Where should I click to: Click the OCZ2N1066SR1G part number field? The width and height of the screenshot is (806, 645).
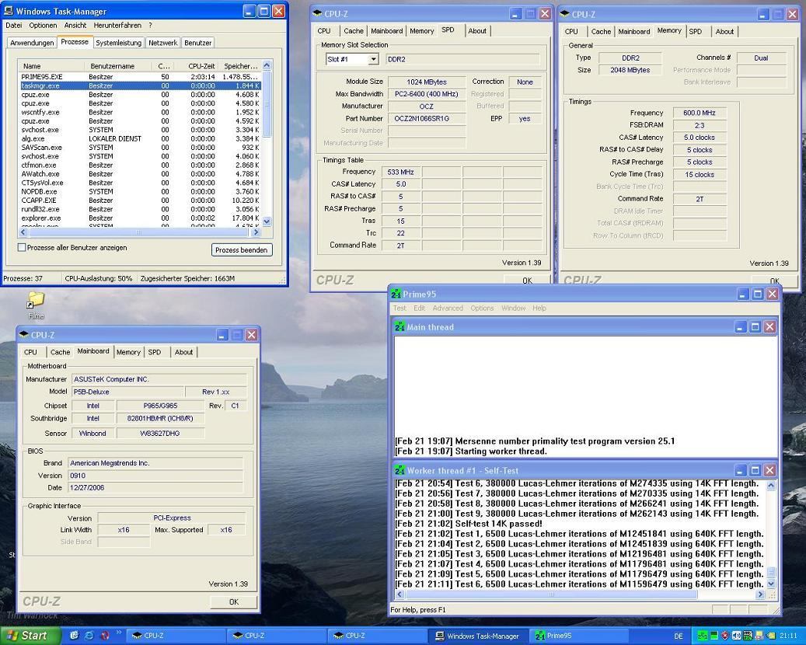pos(427,119)
